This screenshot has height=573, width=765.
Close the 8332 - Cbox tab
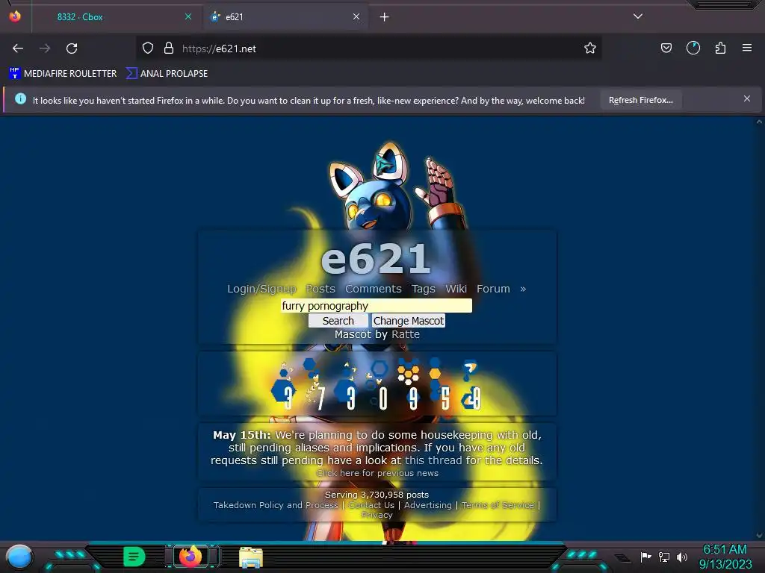pos(188,16)
